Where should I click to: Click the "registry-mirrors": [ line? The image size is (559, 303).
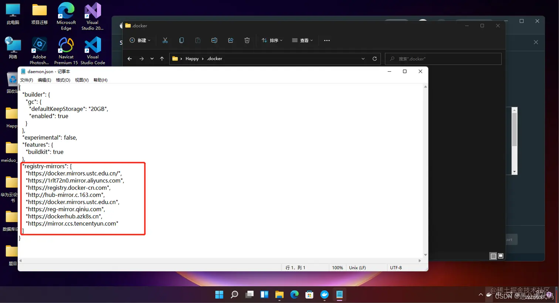pyautogui.click(x=47, y=166)
